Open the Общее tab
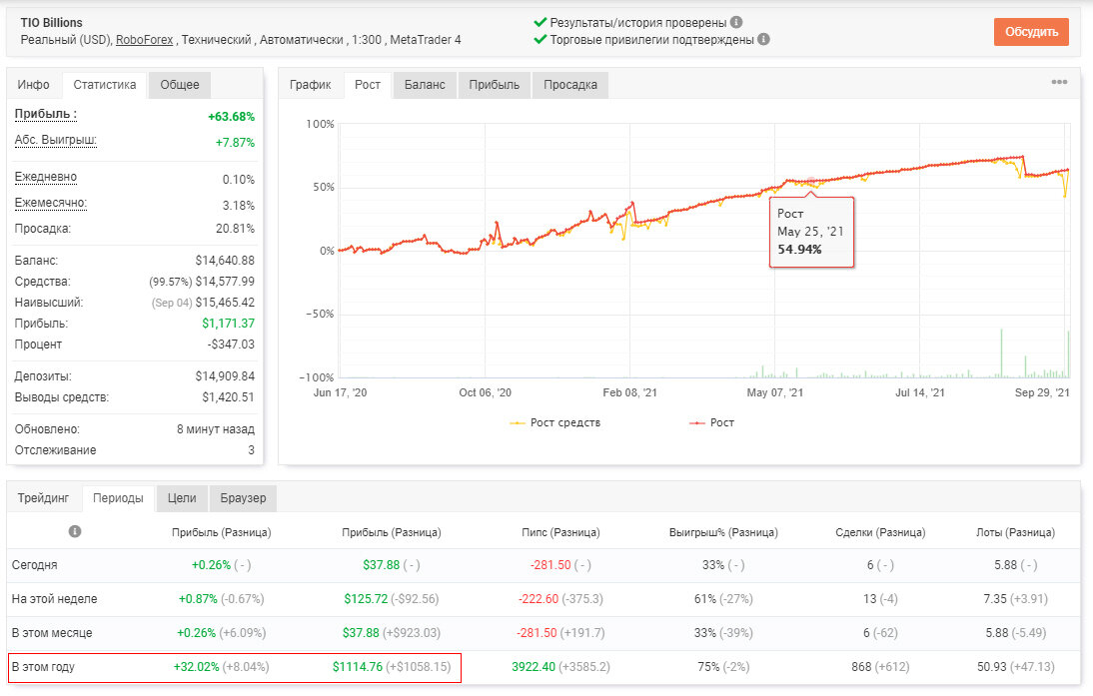Viewport: 1093px width, 696px height. coord(180,85)
